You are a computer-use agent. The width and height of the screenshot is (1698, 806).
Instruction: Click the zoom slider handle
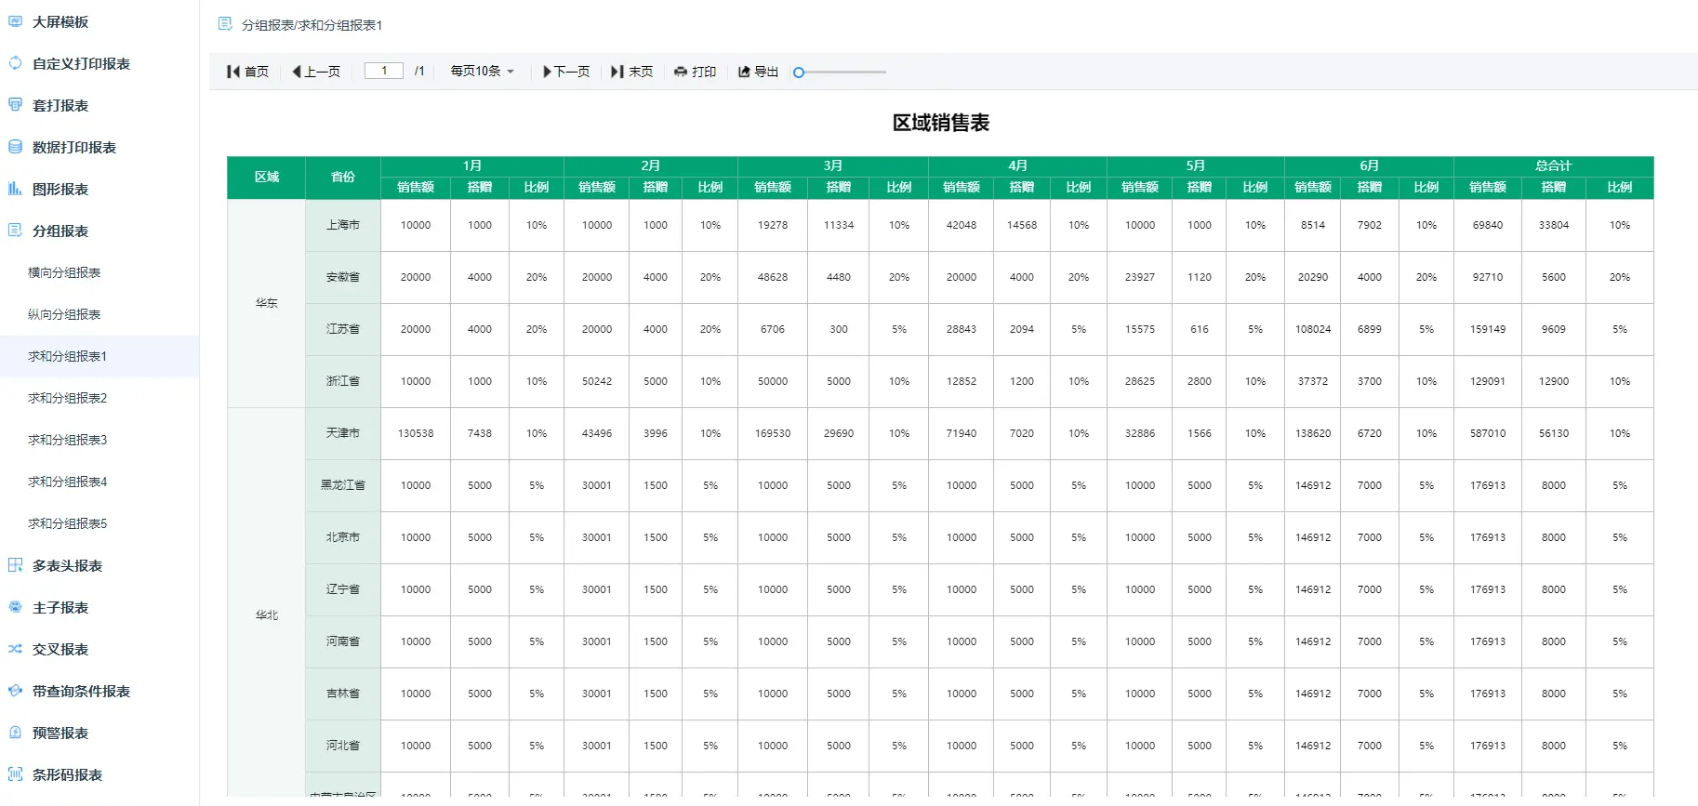pos(799,72)
